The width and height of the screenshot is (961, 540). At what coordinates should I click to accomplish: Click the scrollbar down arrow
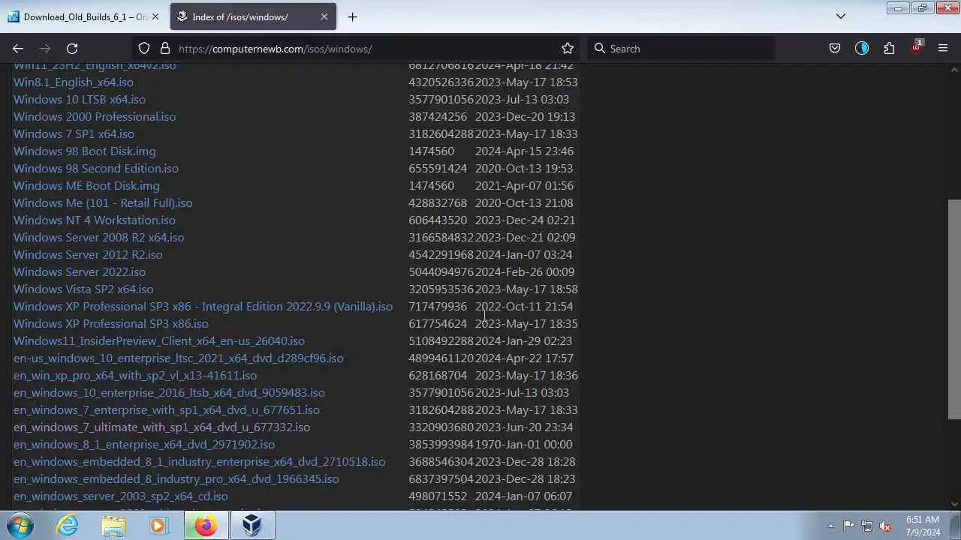(954, 504)
